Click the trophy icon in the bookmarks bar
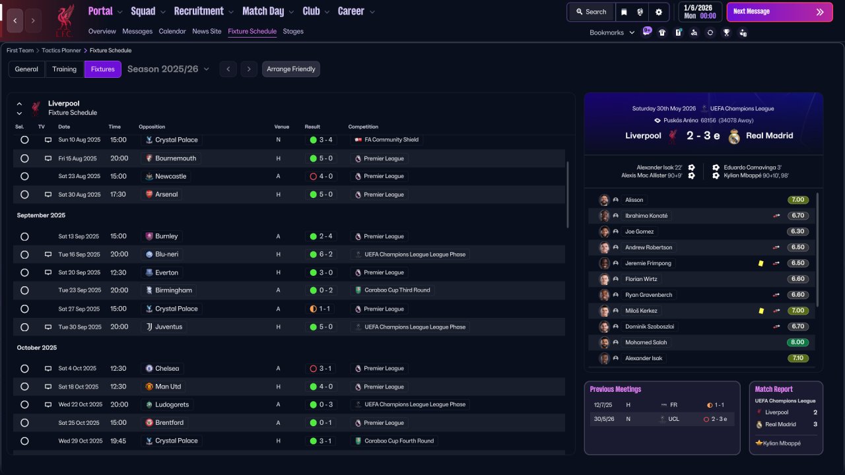The height and width of the screenshot is (475, 845). [726, 32]
